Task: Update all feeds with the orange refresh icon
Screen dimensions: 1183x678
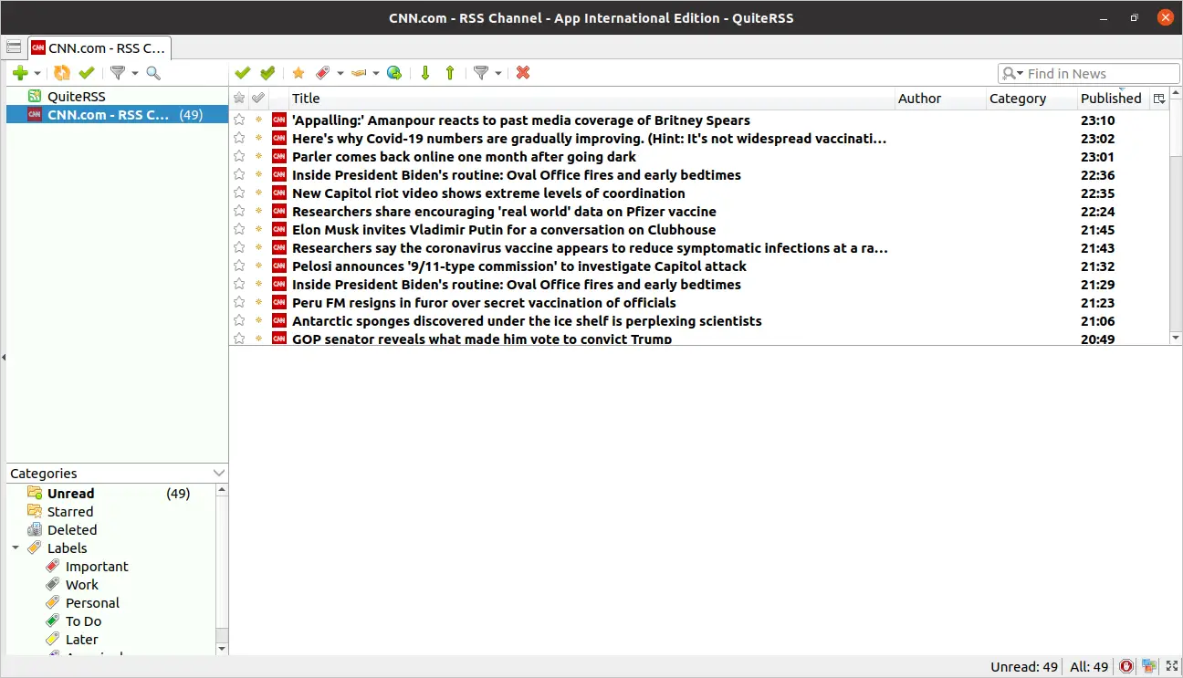Action: click(x=62, y=73)
